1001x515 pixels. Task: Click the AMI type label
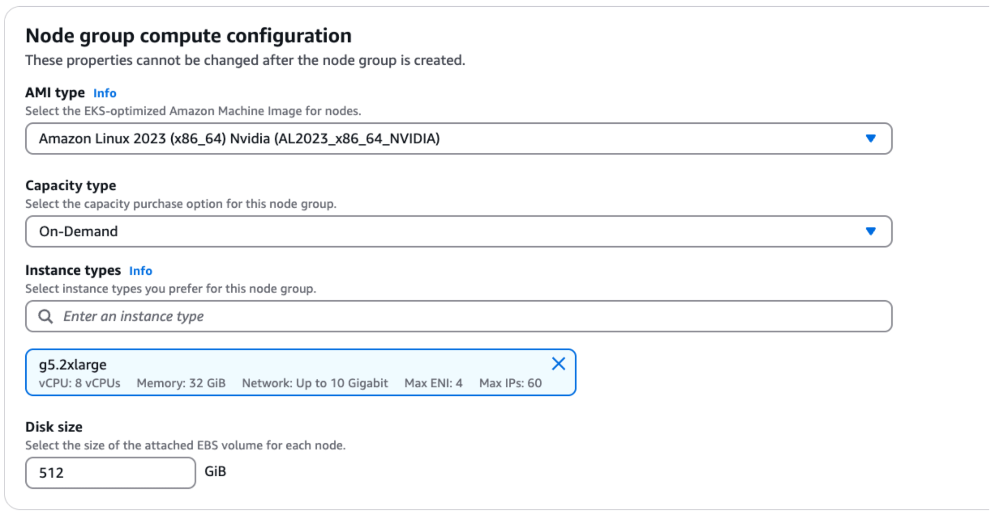55,93
